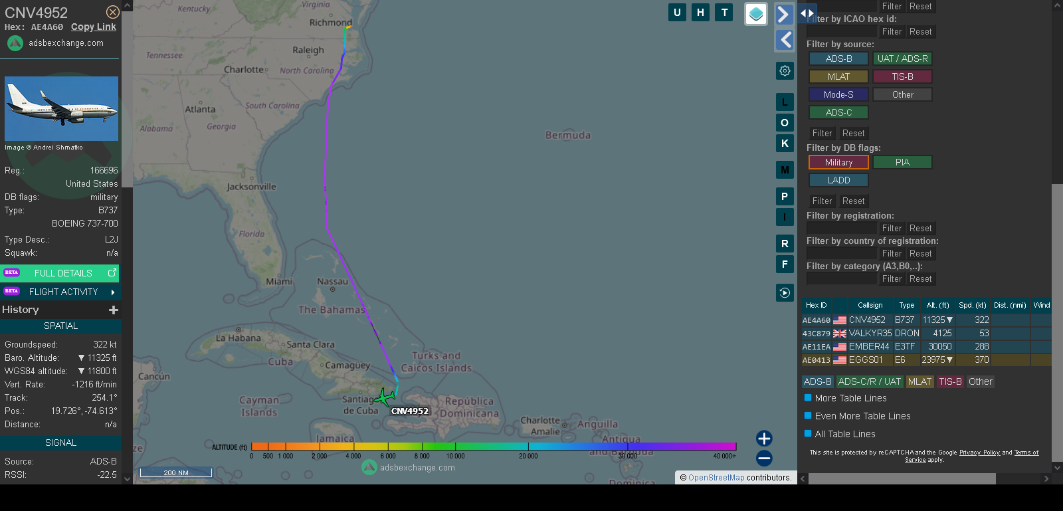Close the CNV4952 aircraft info panel

113,12
